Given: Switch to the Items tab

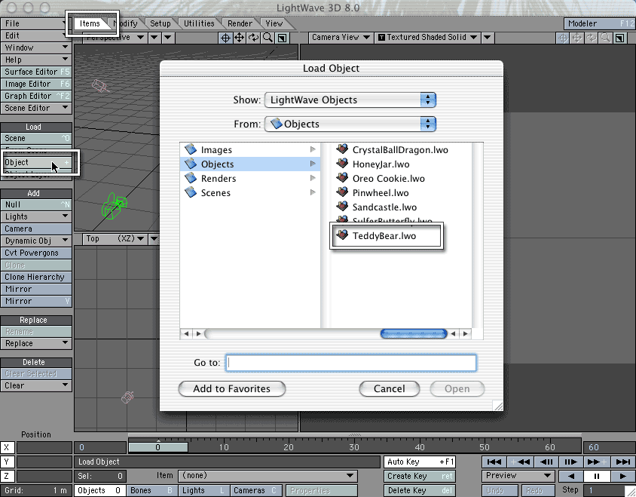Looking at the screenshot, I should tap(90, 23).
